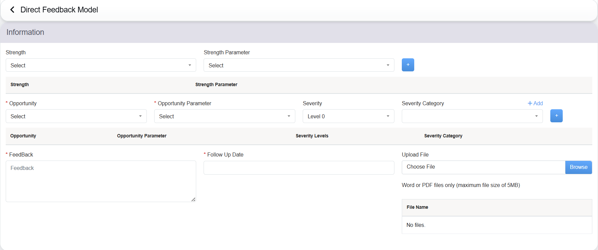Viewport: 598px width, 250px height.
Task: Open the empty Severity Category dropdown
Action: tap(472, 116)
